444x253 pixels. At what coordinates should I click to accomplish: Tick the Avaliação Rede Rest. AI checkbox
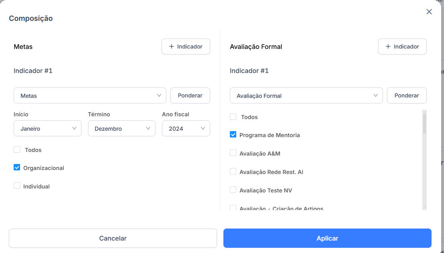tap(233, 172)
